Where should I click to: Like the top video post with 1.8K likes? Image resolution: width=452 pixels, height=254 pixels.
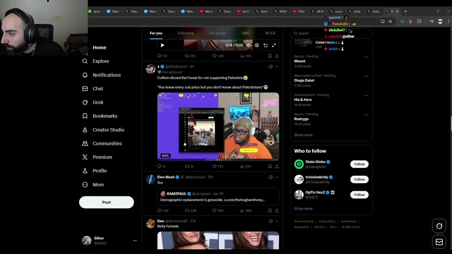(x=218, y=56)
